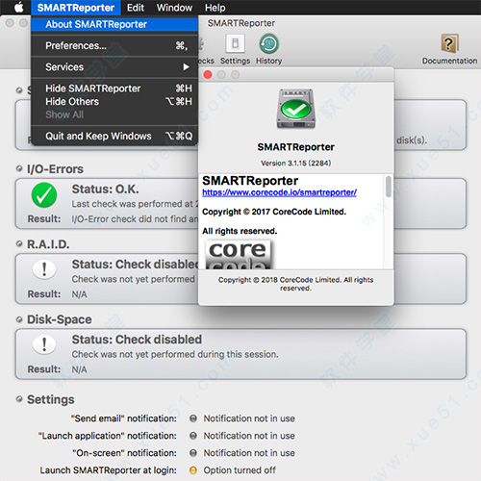
Task: Click 'Option turned off' text
Action: coord(240,470)
